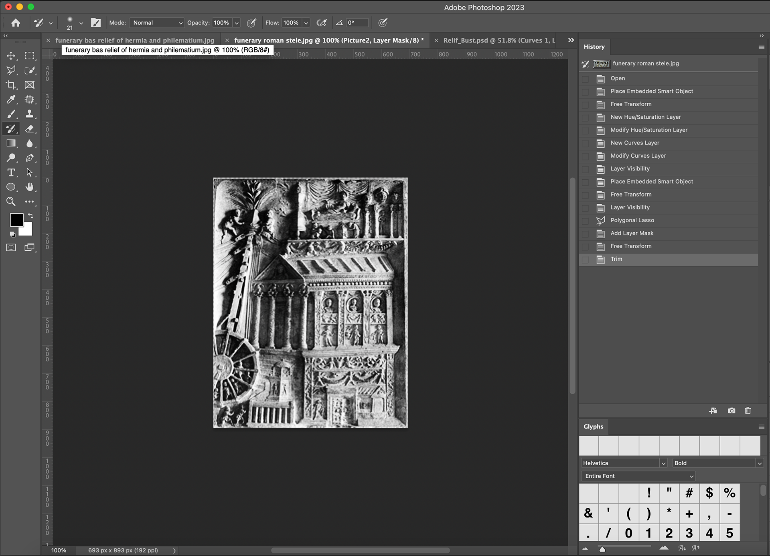The width and height of the screenshot is (770, 556).
Task: Select the Add Layer Mask history state
Action: (632, 233)
